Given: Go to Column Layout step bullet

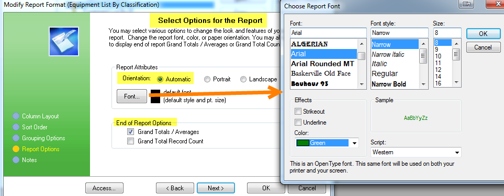Looking at the screenshot, I should point(16,116).
